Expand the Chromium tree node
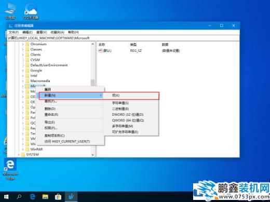 23,44
